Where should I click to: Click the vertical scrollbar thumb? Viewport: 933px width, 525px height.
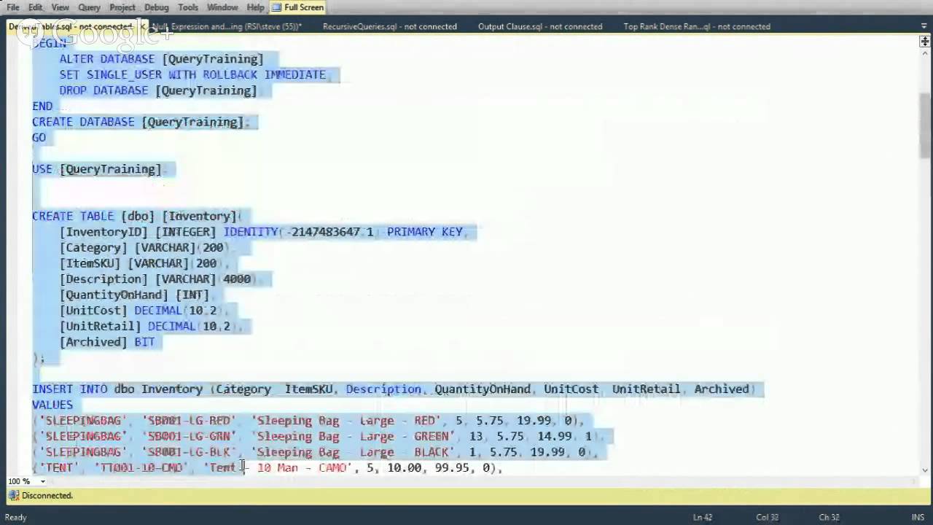[x=924, y=125]
